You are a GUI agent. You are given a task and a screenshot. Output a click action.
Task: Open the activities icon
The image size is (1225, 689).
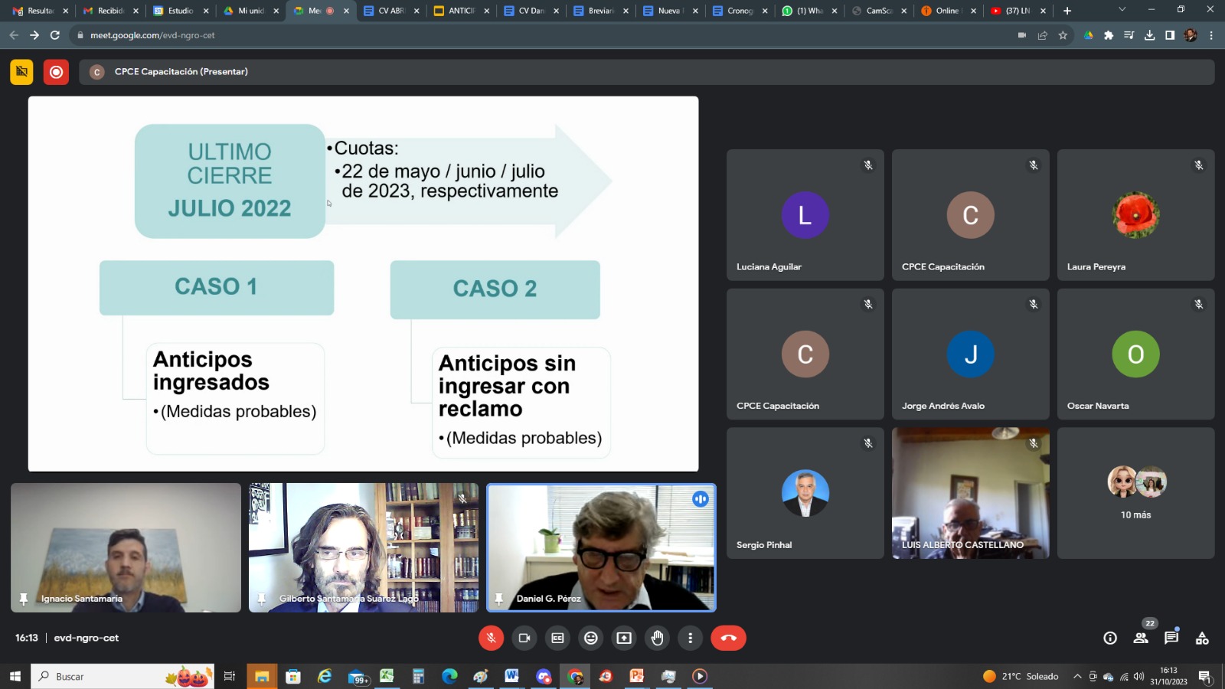pyautogui.click(x=1202, y=638)
